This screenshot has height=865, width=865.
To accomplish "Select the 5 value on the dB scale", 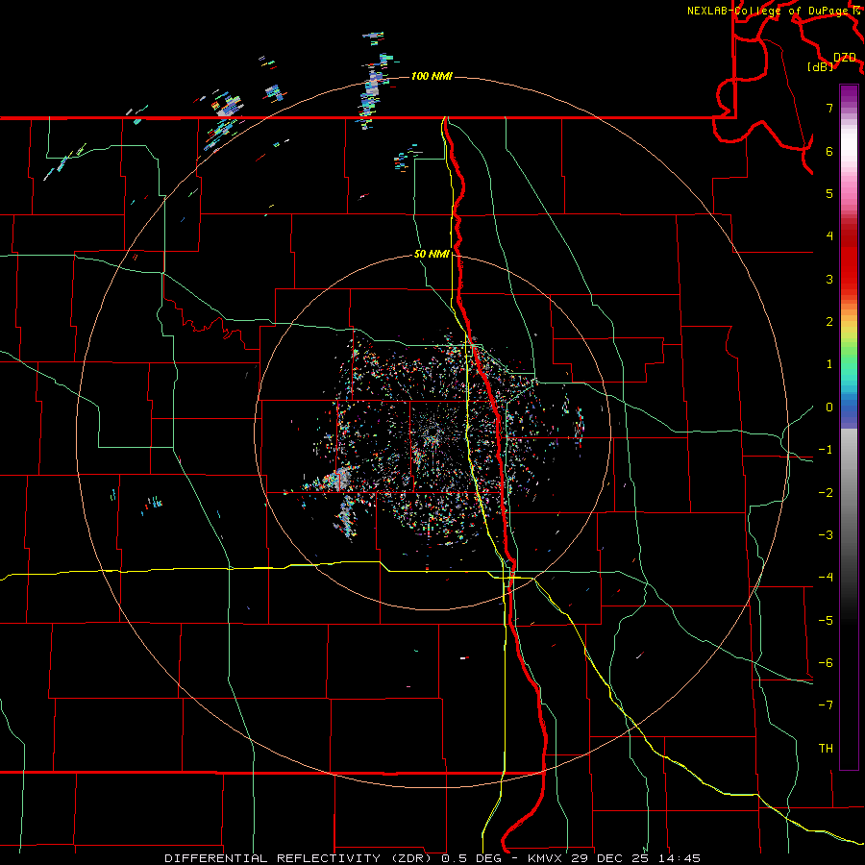I will (829, 193).
